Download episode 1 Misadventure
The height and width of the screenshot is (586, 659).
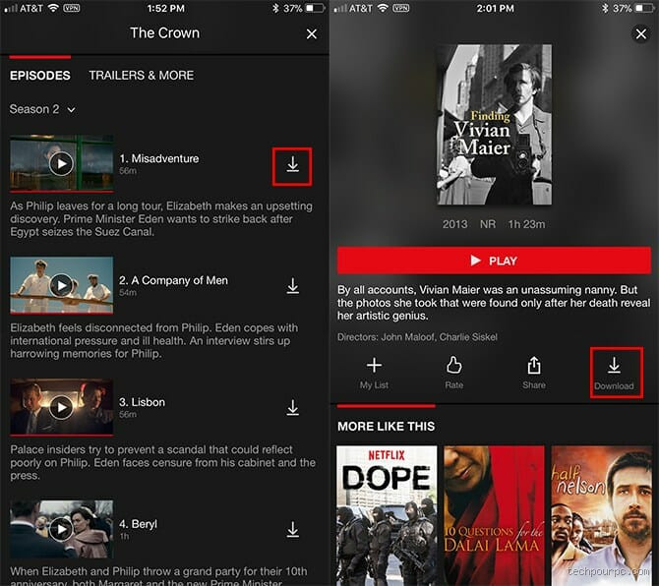click(x=292, y=165)
